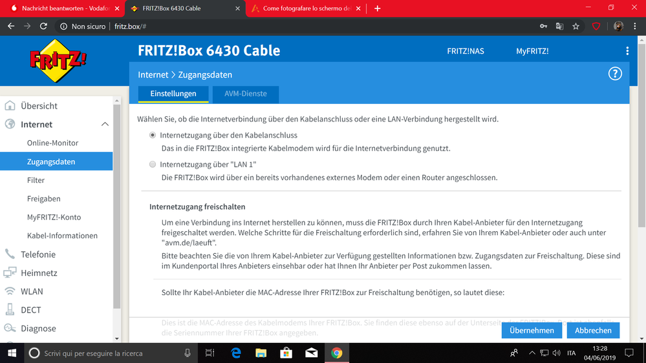Reload the page in Chrome
Image resolution: width=646 pixels, height=363 pixels.
43,26
